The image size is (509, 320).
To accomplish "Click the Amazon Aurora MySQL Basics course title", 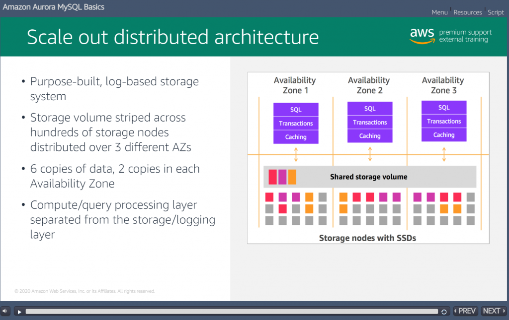I will (54, 7).
